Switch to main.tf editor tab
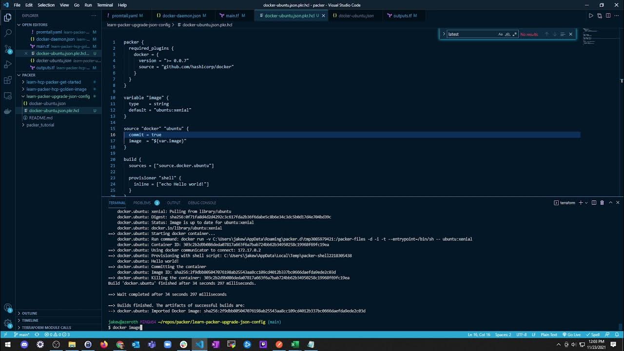This screenshot has height=351, width=624. coord(232,16)
